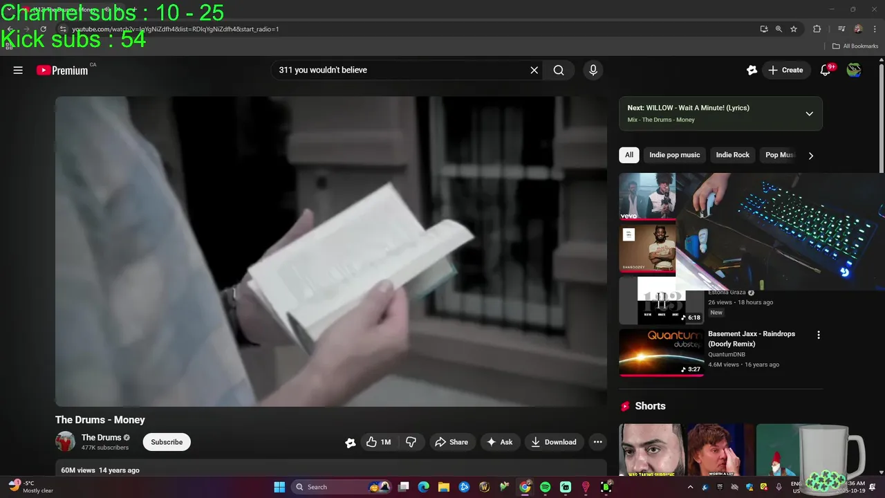
Task: Select the Pop Music chip
Action: pos(779,155)
